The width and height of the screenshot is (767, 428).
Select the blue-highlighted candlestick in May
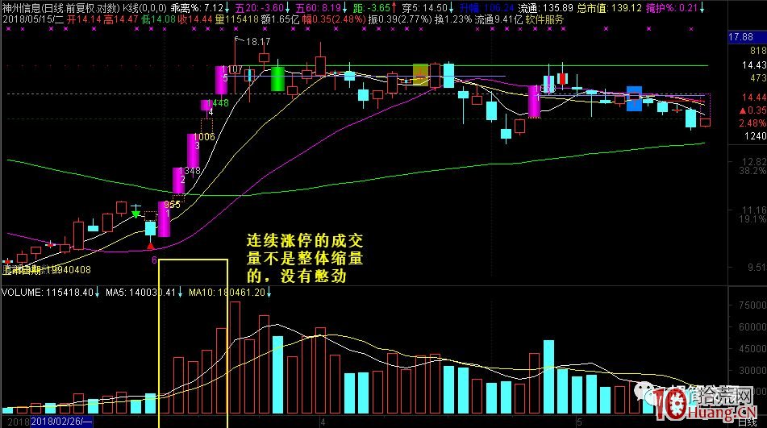click(x=634, y=98)
